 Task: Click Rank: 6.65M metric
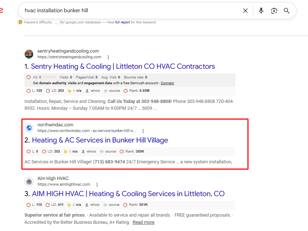click(x=137, y=91)
